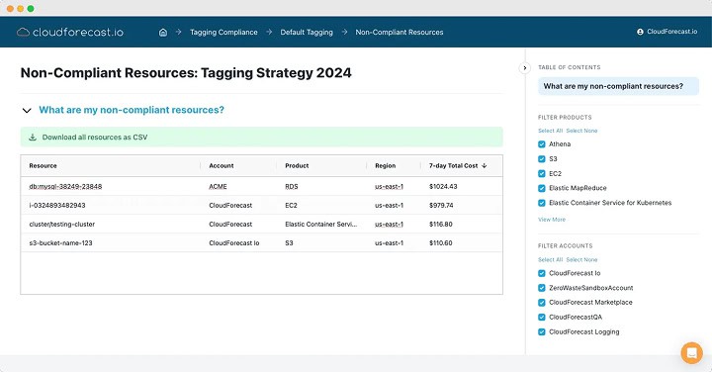Open Tagging Compliance breadcrumb
Screen dimensions: 712x373
pyautogui.click(x=223, y=33)
